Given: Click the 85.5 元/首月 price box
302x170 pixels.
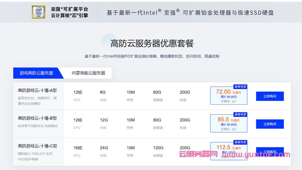Looking at the screenshot, I should [229, 123].
